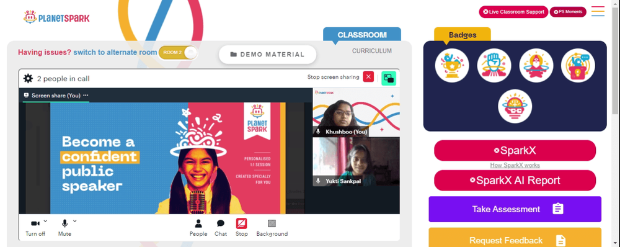Click the '2 people in call' text
Viewport: 620px width, 247px height.
click(63, 79)
